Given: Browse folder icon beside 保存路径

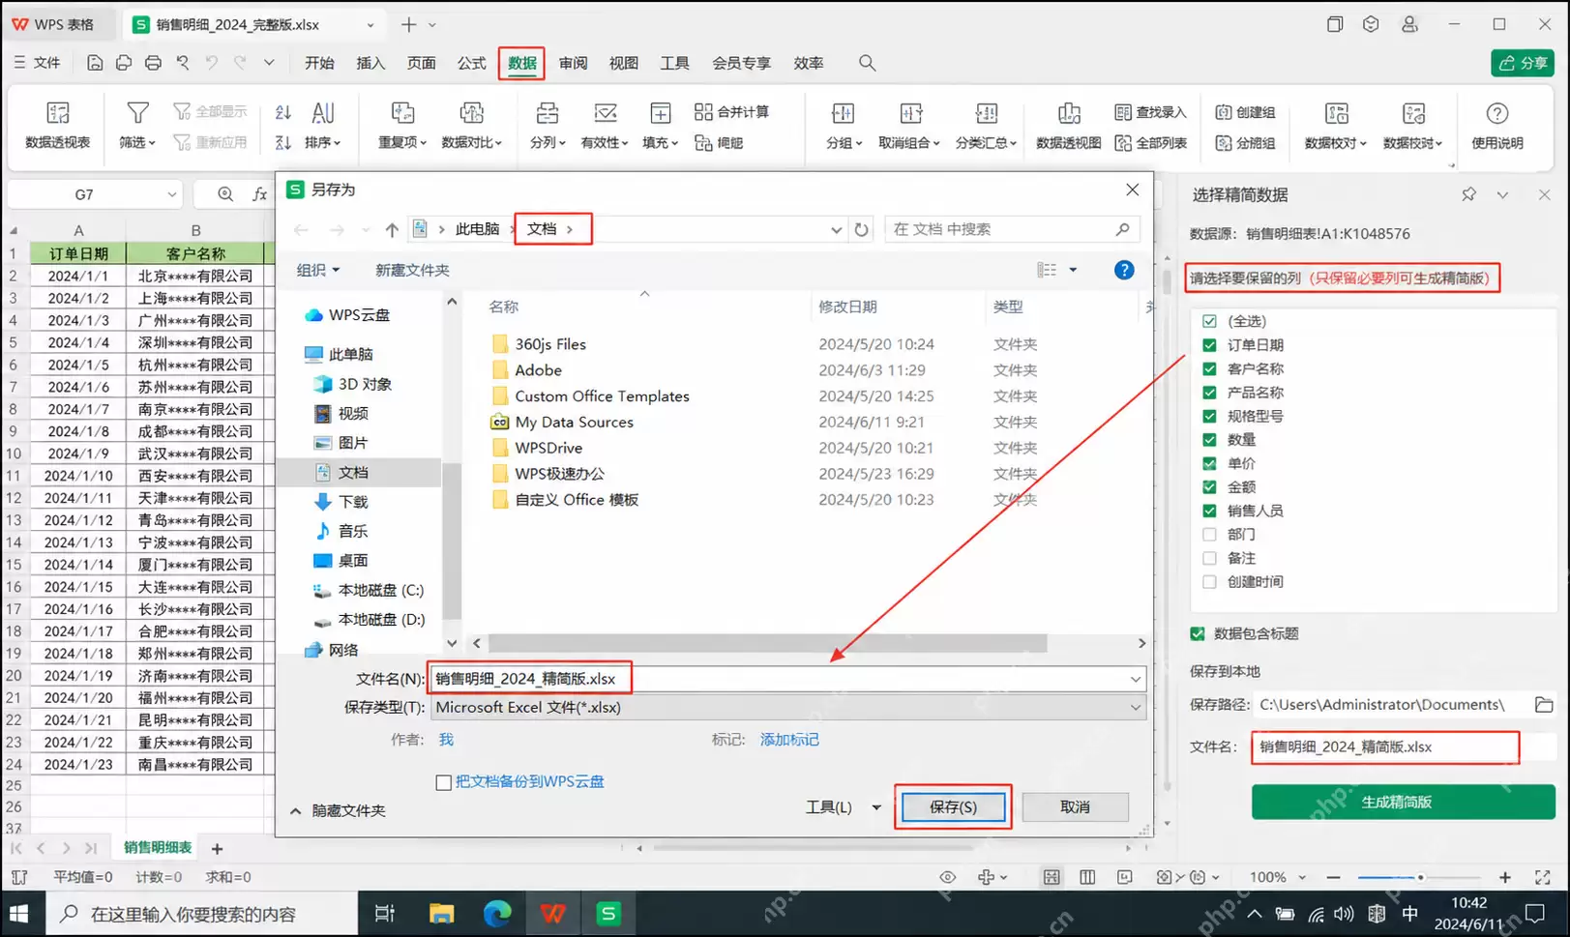Looking at the screenshot, I should pyautogui.click(x=1544, y=705).
